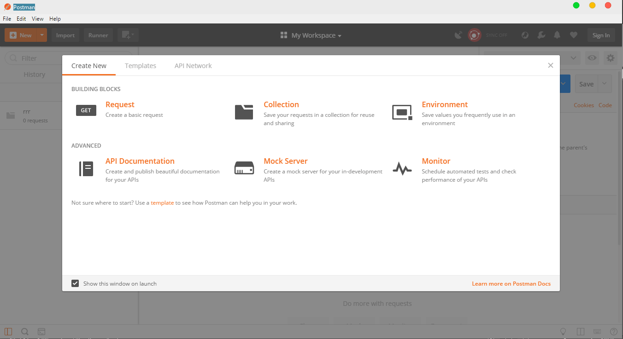Click the API Documentation book icon
Viewport: 623px width, 339px height.
[86, 169]
